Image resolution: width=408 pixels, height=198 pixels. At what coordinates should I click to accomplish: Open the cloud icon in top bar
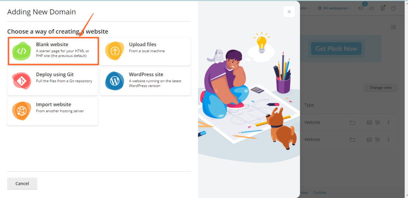click(x=372, y=8)
